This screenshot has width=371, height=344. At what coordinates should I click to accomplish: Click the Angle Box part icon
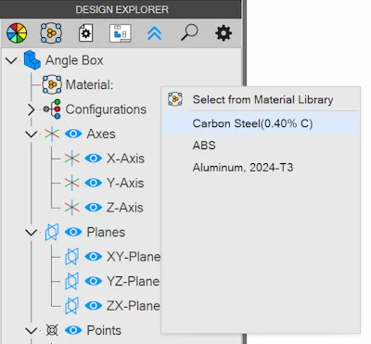32,60
